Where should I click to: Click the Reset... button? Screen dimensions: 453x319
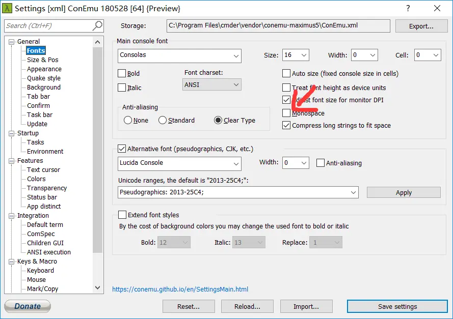189,306
